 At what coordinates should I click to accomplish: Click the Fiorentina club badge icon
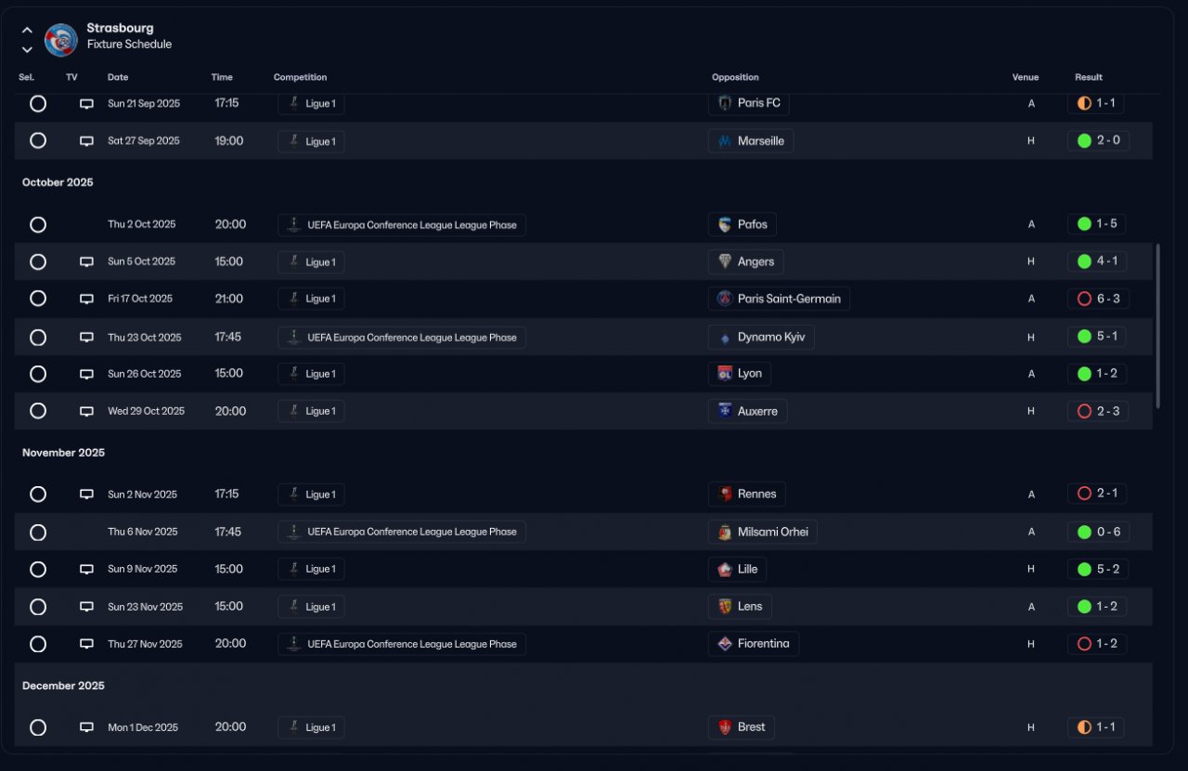[725, 644]
